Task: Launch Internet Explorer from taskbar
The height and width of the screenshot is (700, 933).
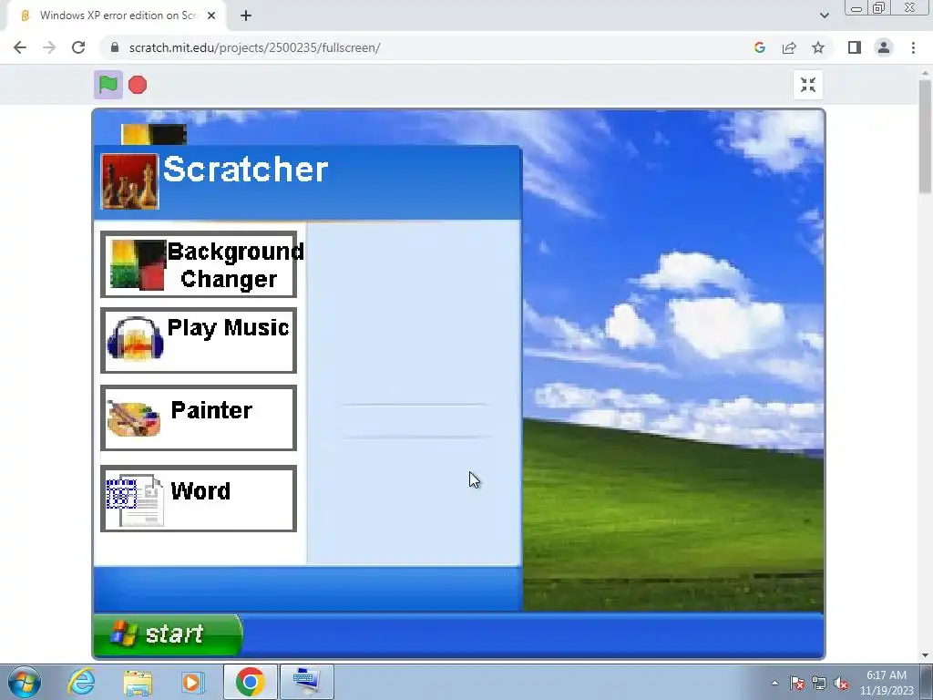Action: pyautogui.click(x=81, y=682)
